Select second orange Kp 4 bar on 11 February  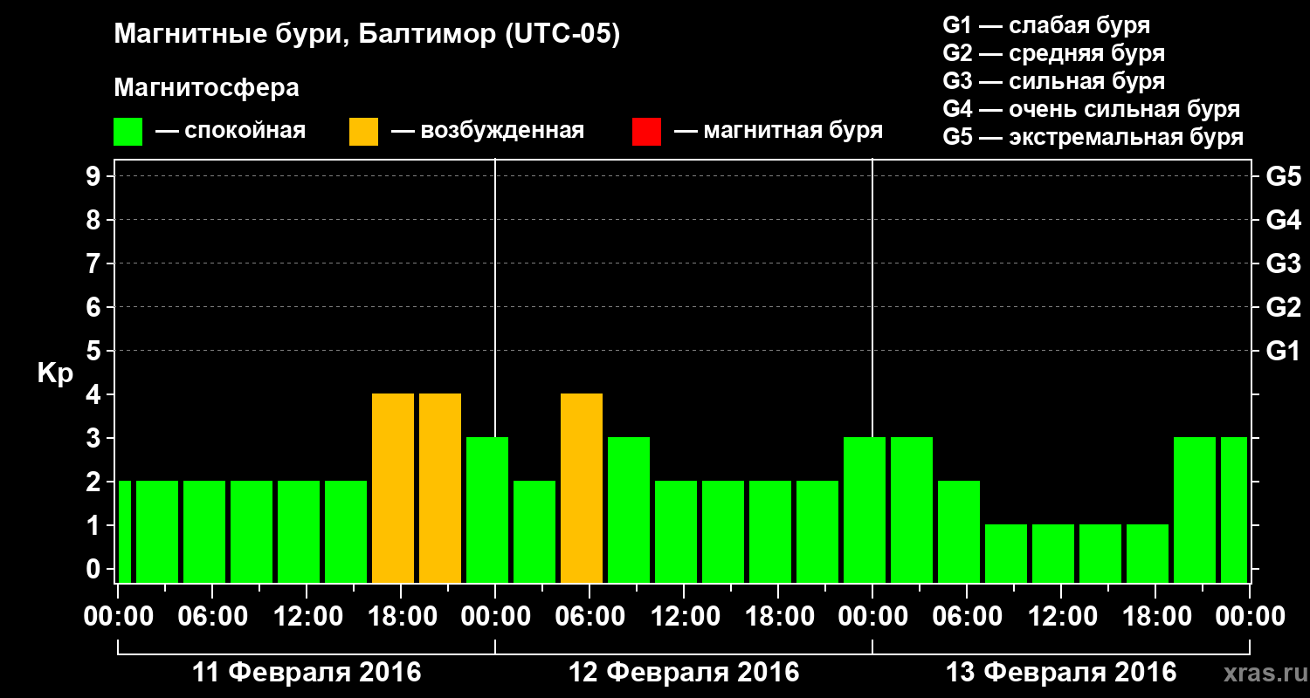(x=440, y=488)
